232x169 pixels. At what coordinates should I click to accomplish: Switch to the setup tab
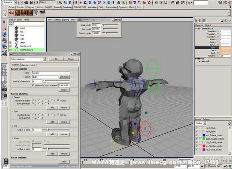tap(33, 65)
